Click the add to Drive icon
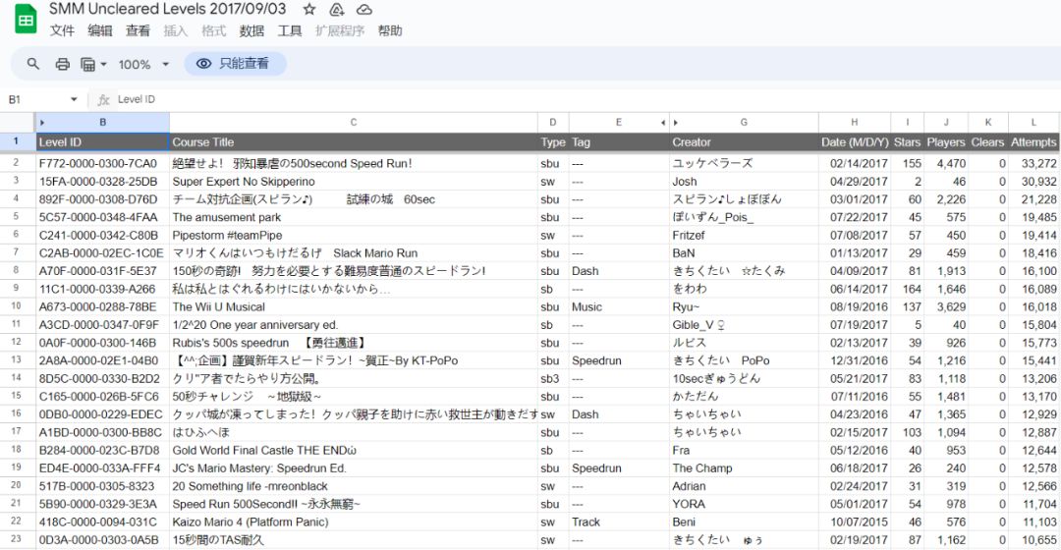Viewport: 1061px width, 550px height. [x=337, y=10]
